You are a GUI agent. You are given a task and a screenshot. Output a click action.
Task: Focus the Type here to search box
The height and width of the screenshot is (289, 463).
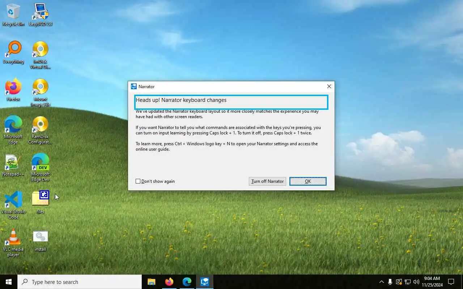pyautogui.click(x=80, y=282)
